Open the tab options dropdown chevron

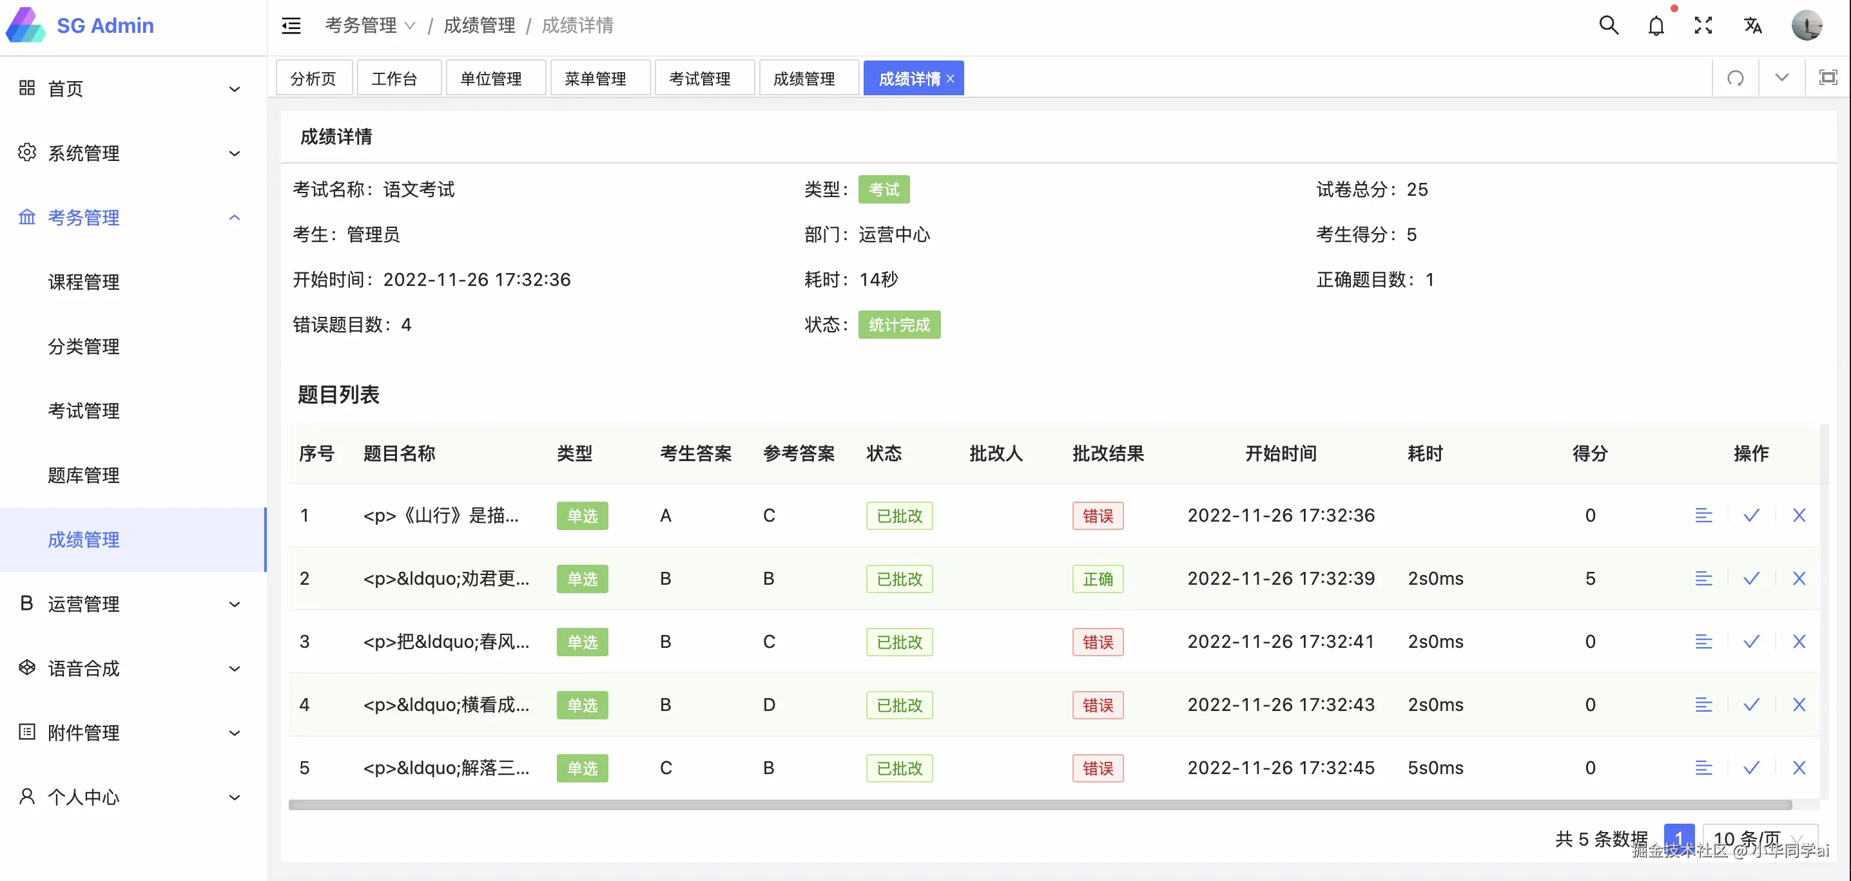click(1781, 77)
